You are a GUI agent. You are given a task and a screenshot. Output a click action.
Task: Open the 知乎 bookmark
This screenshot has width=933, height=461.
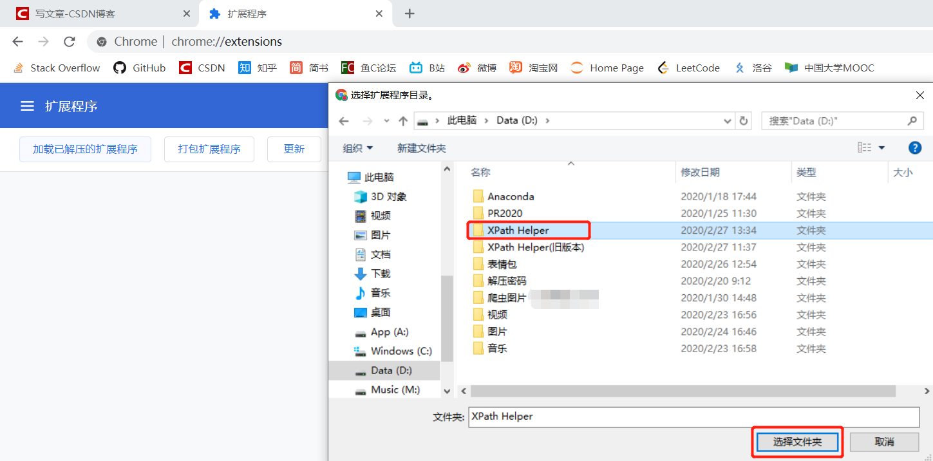257,68
